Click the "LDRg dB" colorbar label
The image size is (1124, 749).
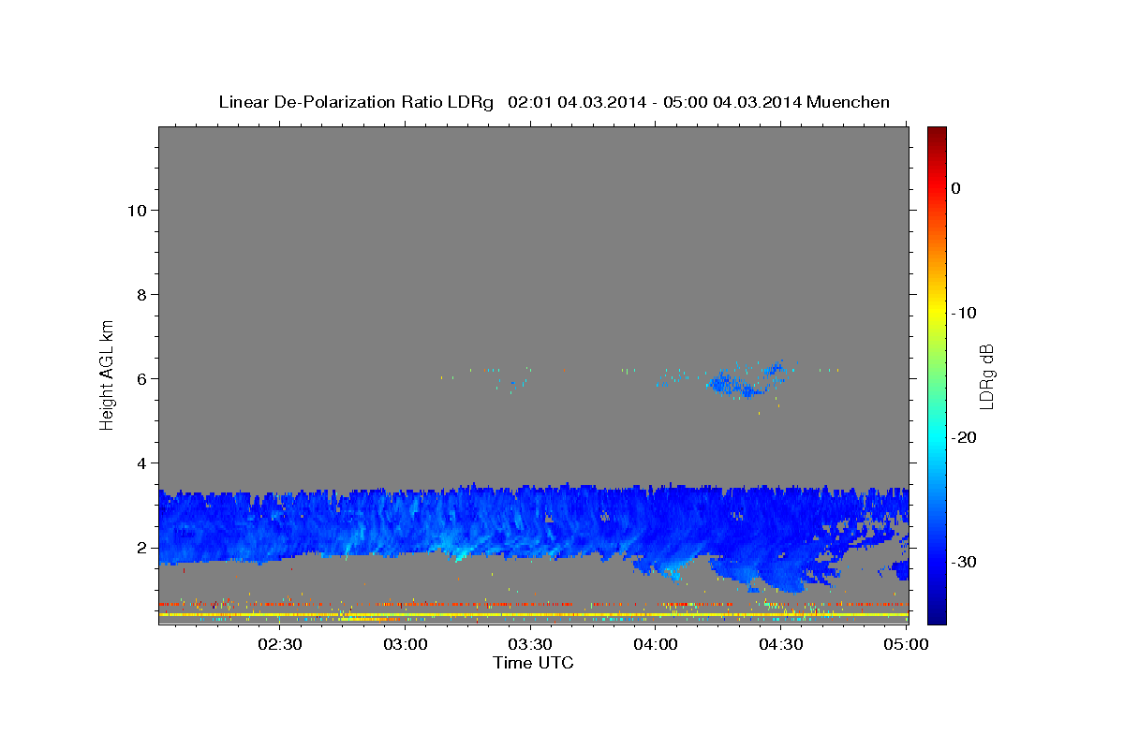tap(986, 377)
